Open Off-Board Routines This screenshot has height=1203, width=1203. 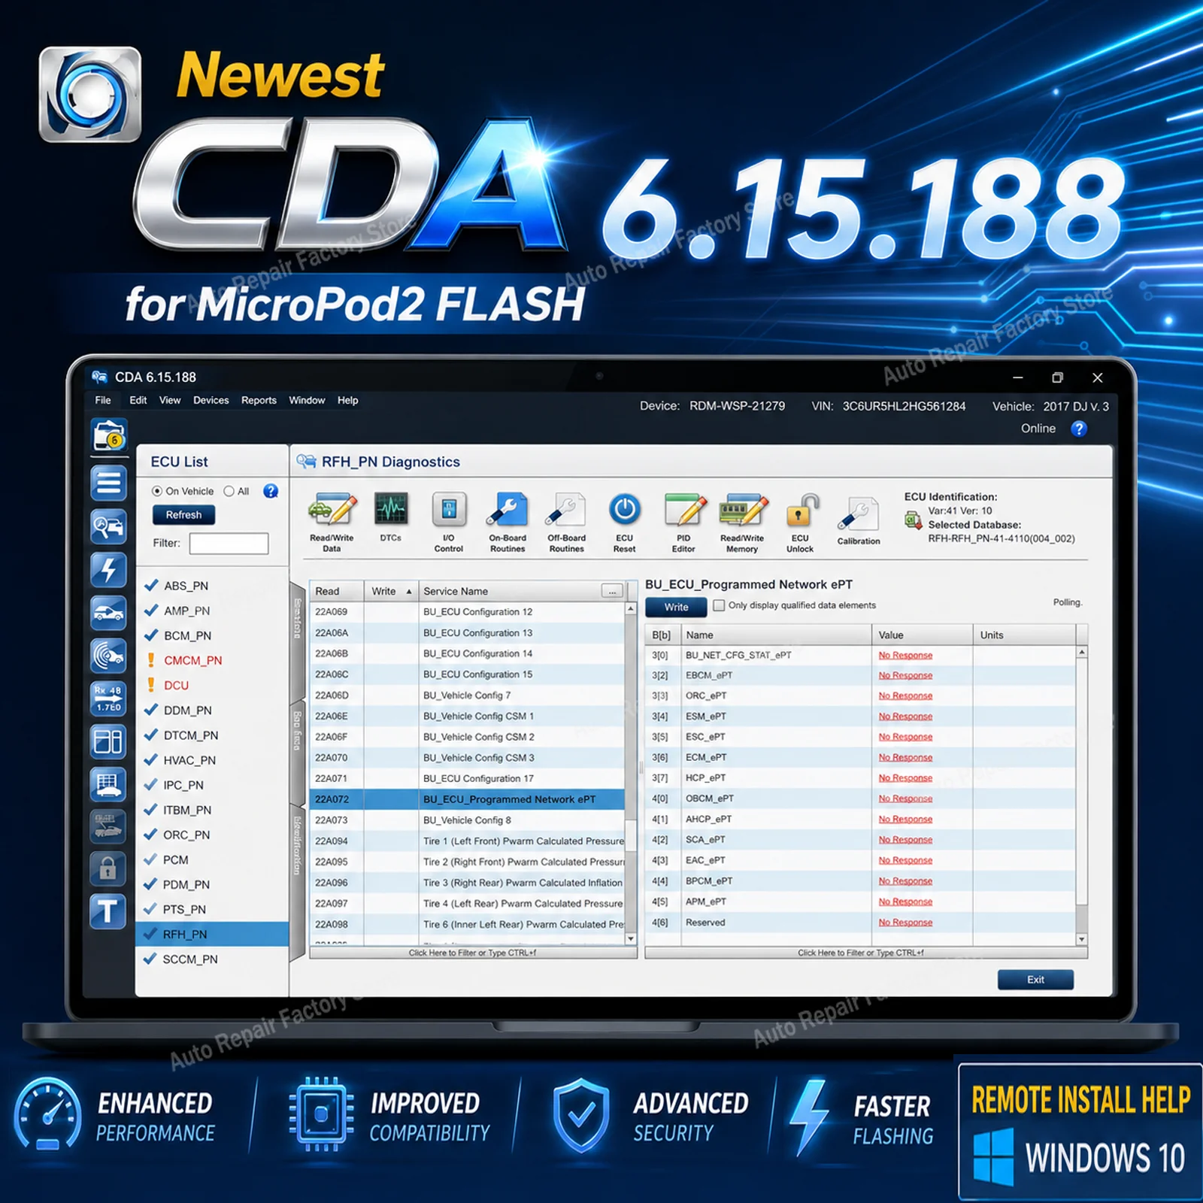[x=566, y=523]
